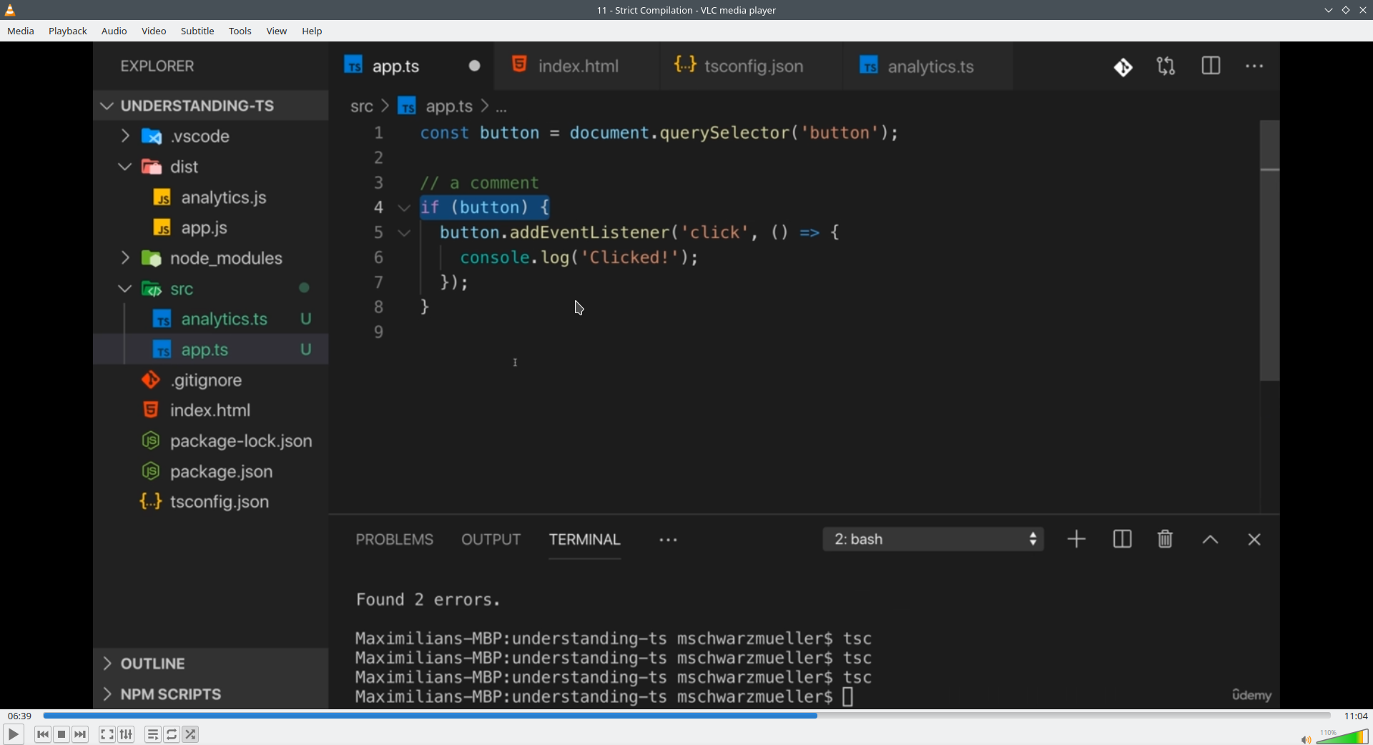Switch to the tsconfig.json editor tab
The image size is (1373, 745).
[x=752, y=66]
